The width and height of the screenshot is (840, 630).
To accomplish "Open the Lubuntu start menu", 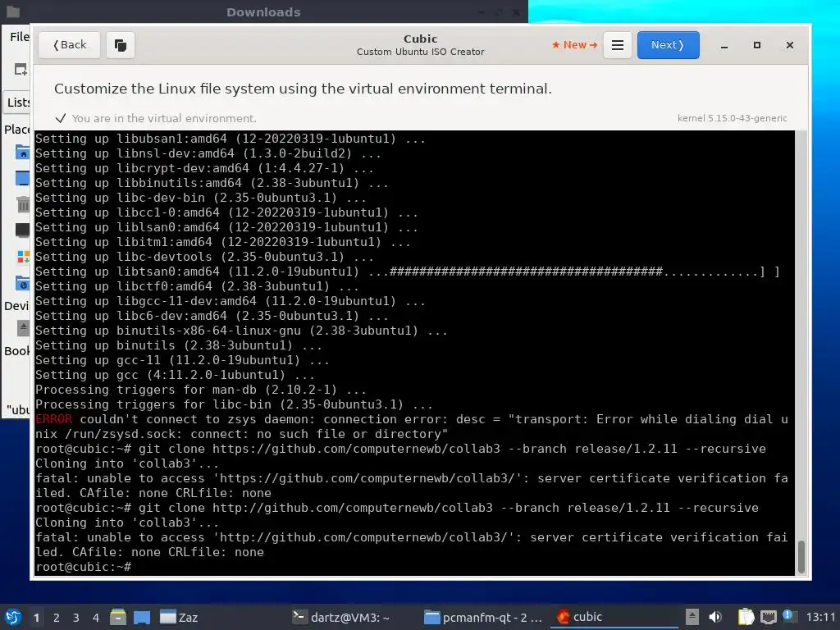I will click(13, 617).
